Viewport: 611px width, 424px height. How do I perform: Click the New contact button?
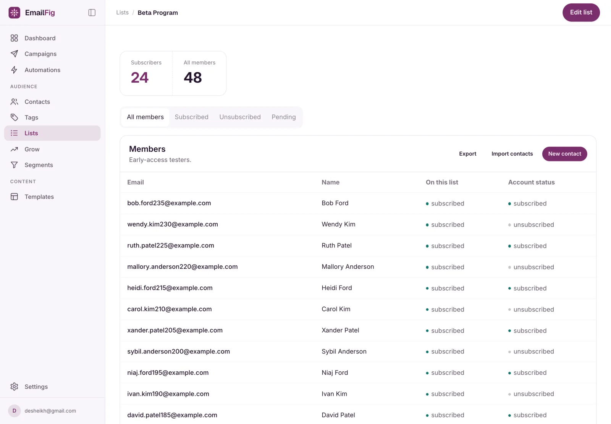564,154
